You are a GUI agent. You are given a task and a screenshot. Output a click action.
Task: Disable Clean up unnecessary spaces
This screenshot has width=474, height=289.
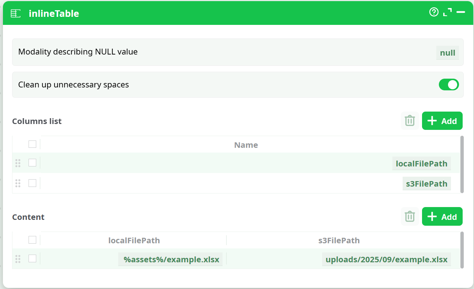point(449,85)
